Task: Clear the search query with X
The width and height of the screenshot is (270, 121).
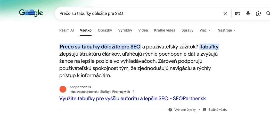Action: click(x=225, y=14)
